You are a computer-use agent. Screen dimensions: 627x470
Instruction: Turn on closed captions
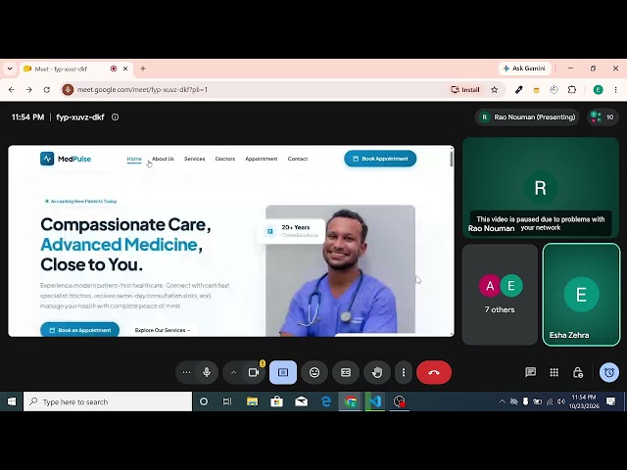[x=346, y=372]
